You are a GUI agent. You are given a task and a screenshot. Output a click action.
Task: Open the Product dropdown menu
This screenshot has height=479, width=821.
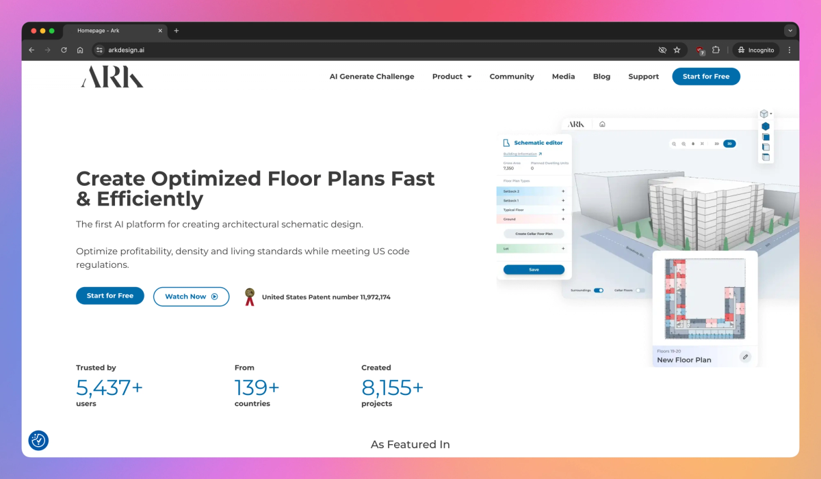[x=452, y=77]
